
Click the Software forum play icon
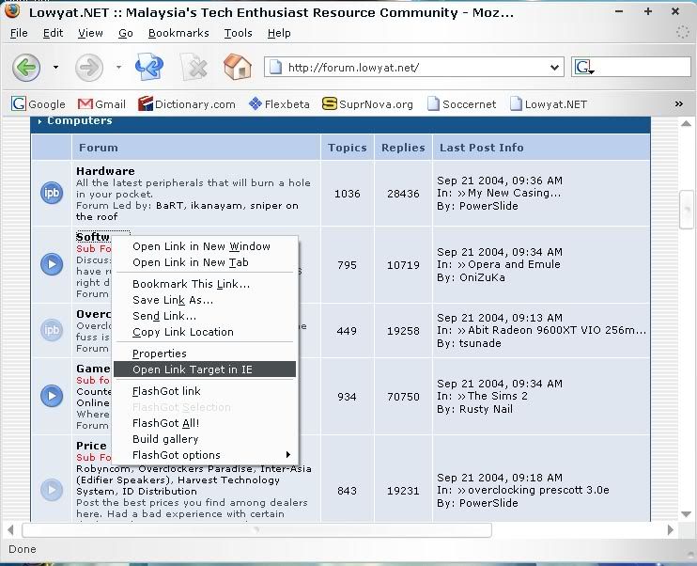tap(52, 264)
